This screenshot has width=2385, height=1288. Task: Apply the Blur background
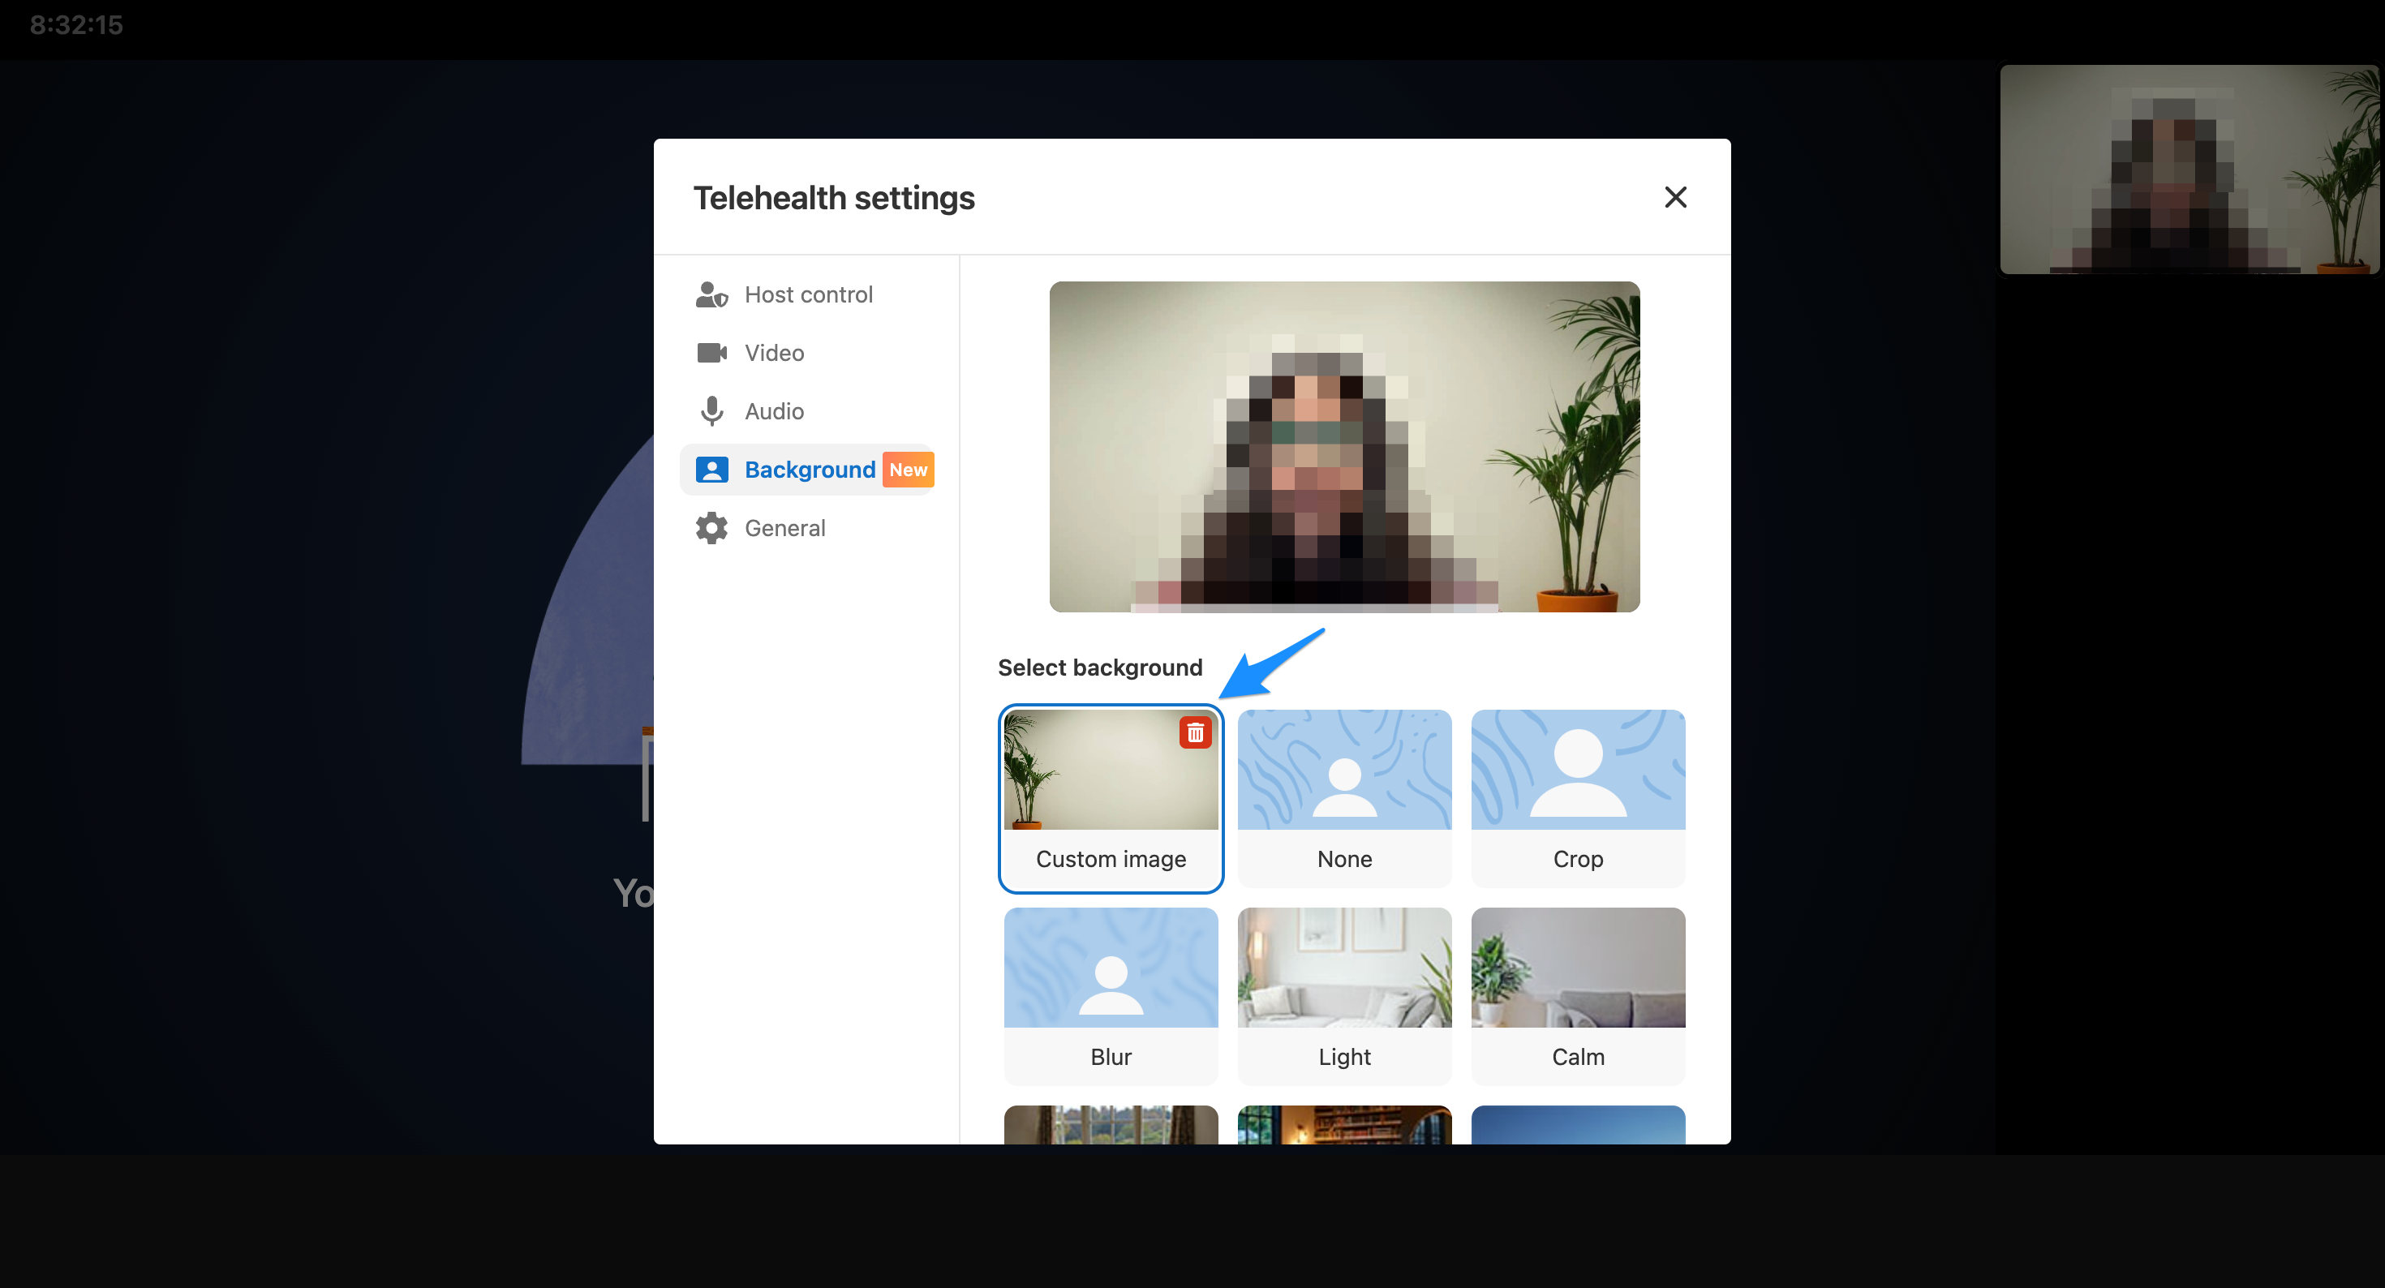tap(1110, 996)
